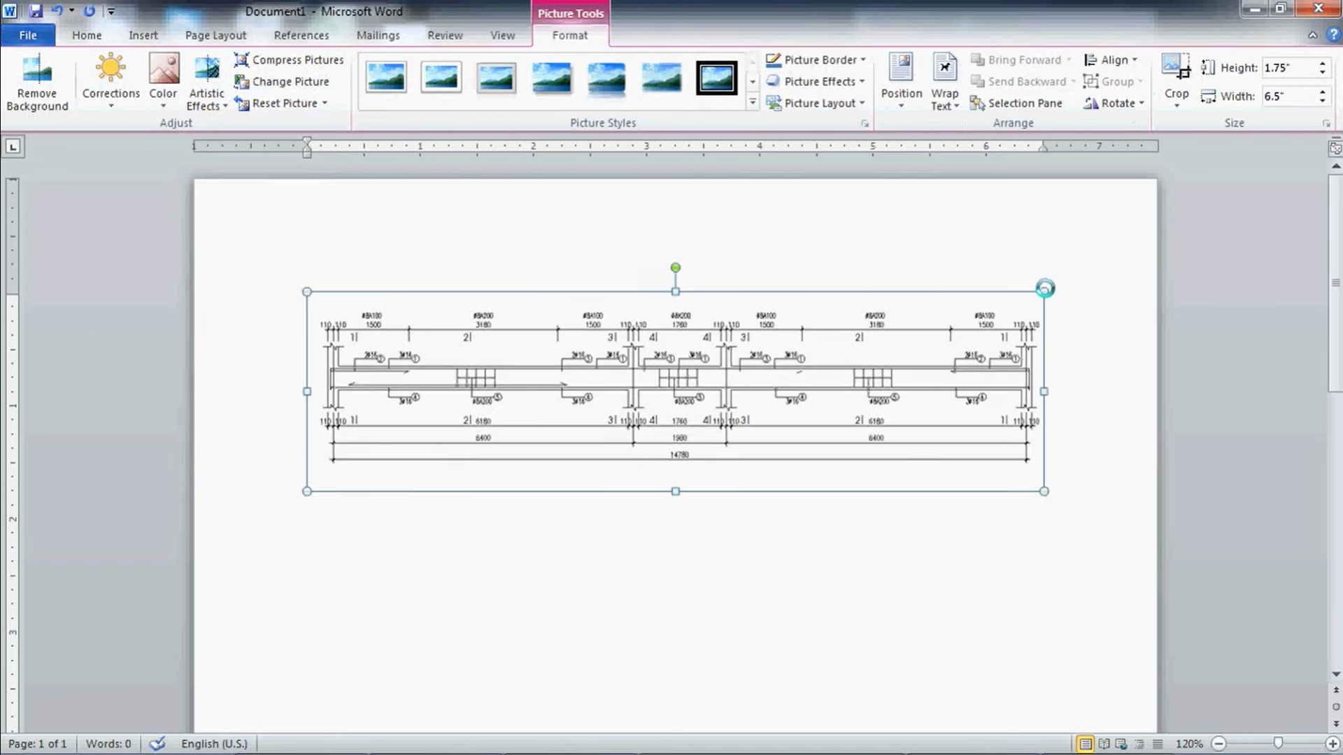Switch to the Insert ribbon tab
The image size is (1343, 755).
click(143, 35)
